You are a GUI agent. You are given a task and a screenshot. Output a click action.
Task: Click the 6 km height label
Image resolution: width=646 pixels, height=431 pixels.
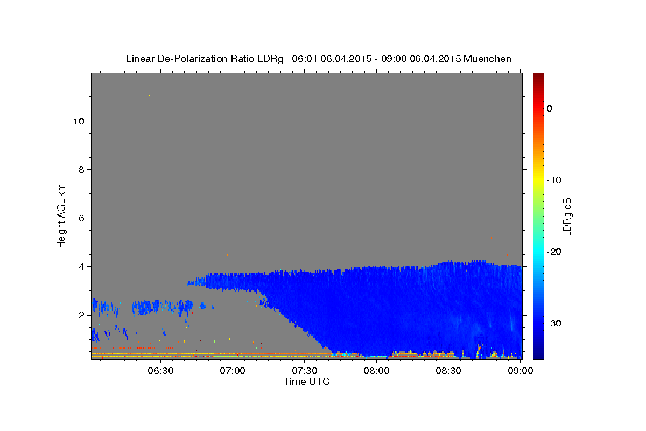pyautogui.click(x=81, y=218)
